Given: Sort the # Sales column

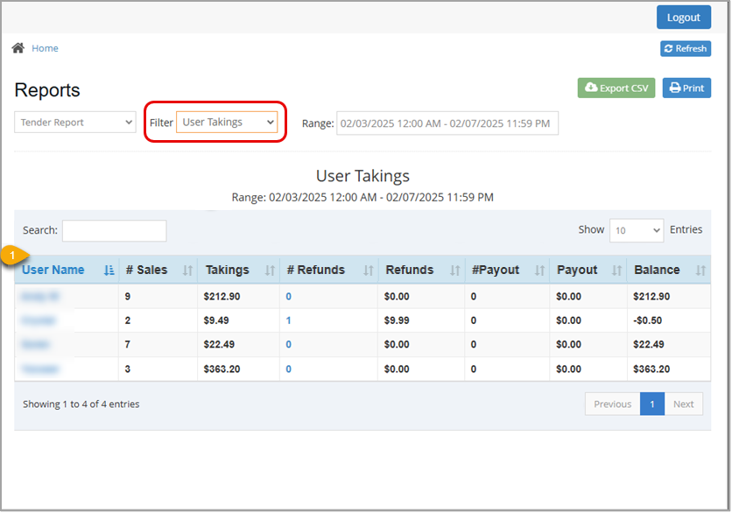Looking at the screenshot, I should (145, 270).
